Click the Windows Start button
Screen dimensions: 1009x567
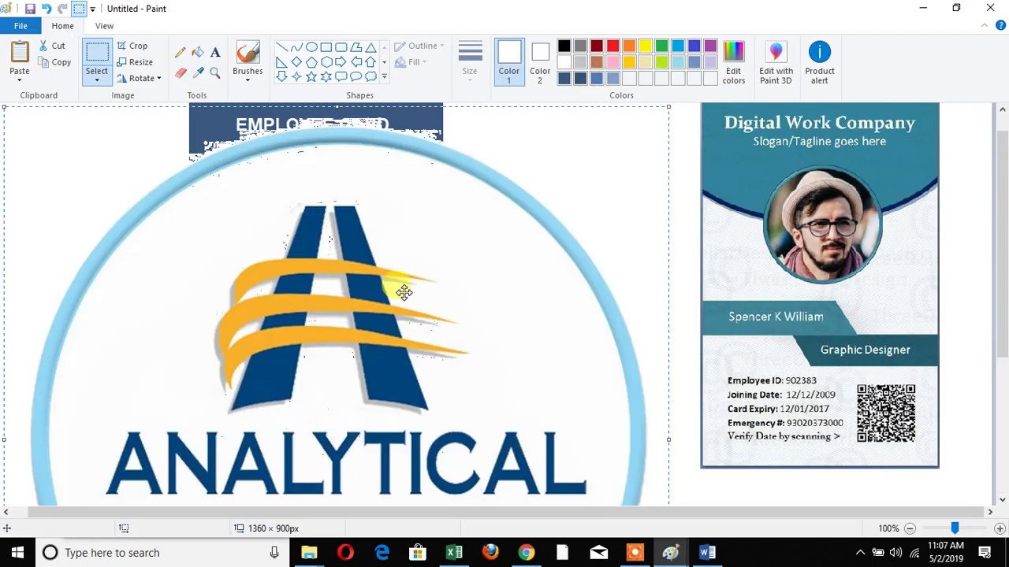click(x=17, y=553)
